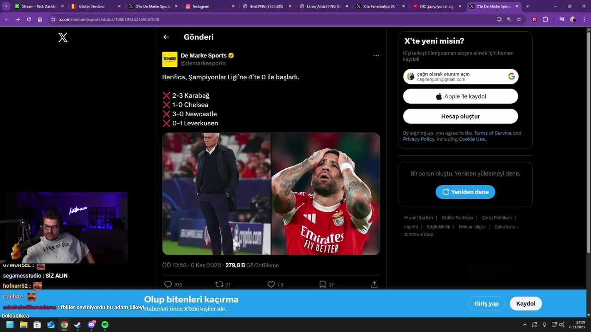
Task: Open the Chrome three-dot menu
Action: (x=584, y=19)
